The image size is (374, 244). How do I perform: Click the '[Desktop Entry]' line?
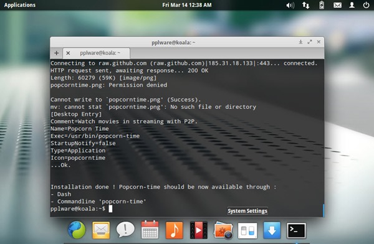coord(76,114)
